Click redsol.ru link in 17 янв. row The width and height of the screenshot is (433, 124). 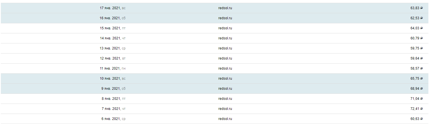click(x=225, y=8)
